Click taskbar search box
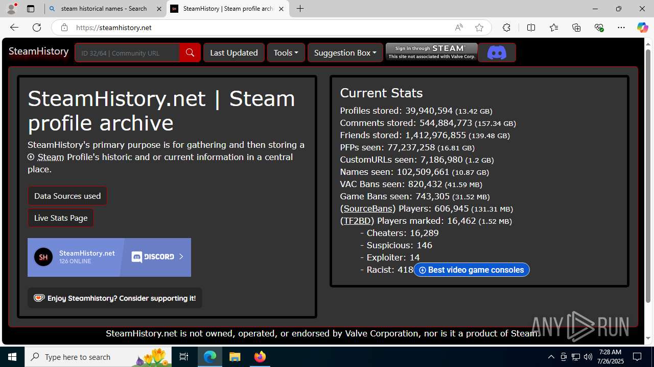 click(x=99, y=357)
